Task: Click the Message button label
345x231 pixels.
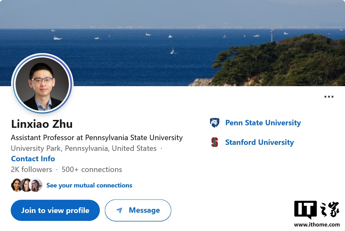Action: point(144,210)
